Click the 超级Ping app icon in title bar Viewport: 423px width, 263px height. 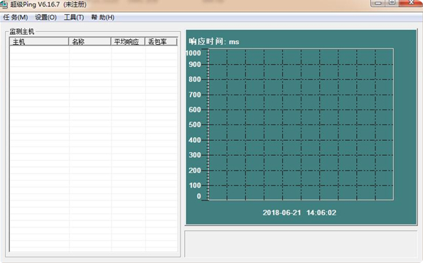pos(4,4)
